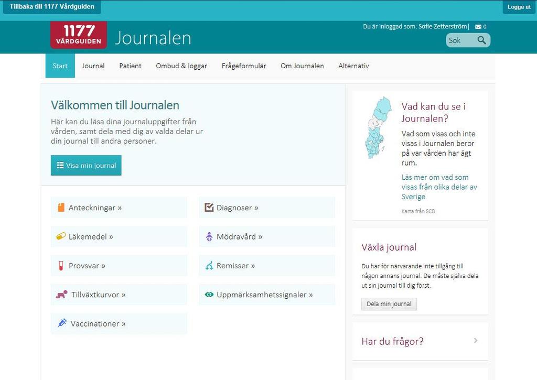
Task: Open the Journal menu item
Action: coord(93,66)
